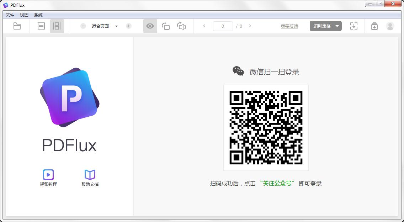Click the download export icon
Image resolution: width=404 pixels, height=222 pixels.
[374, 26]
